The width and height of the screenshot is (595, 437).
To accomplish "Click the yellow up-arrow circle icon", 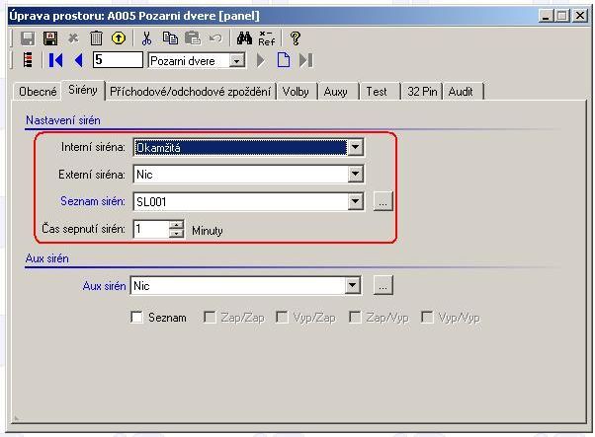I will (118, 38).
